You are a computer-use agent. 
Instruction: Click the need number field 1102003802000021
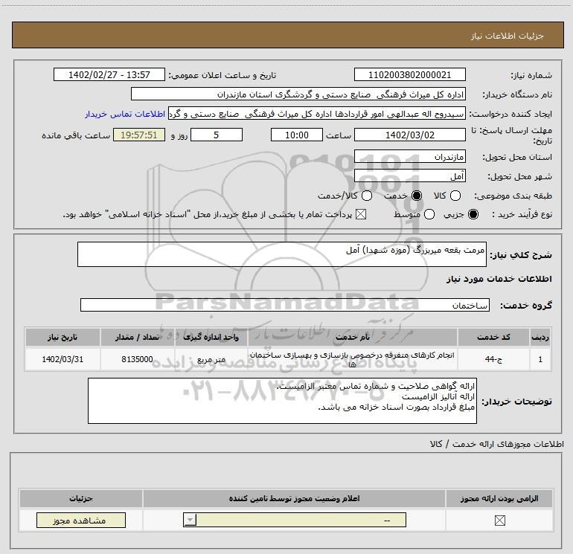409,75
